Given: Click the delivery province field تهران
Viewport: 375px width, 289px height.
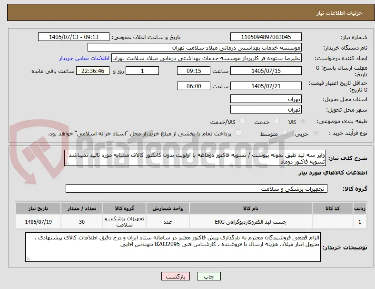Looking at the screenshot, I should (x=266, y=99).
